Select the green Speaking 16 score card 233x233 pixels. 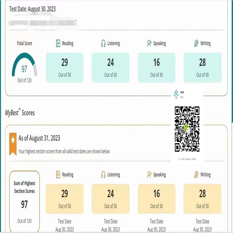tap(156, 67)
